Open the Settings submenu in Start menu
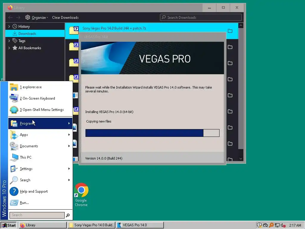Screen dimensions: 305x229 click(40, 169)
